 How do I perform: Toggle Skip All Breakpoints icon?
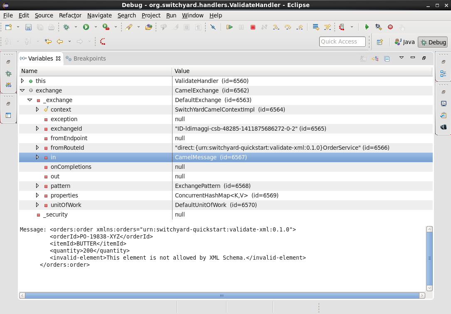[x=213, y=27]
